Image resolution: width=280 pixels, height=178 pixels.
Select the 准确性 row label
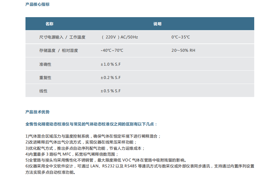(x=45, y=64)
